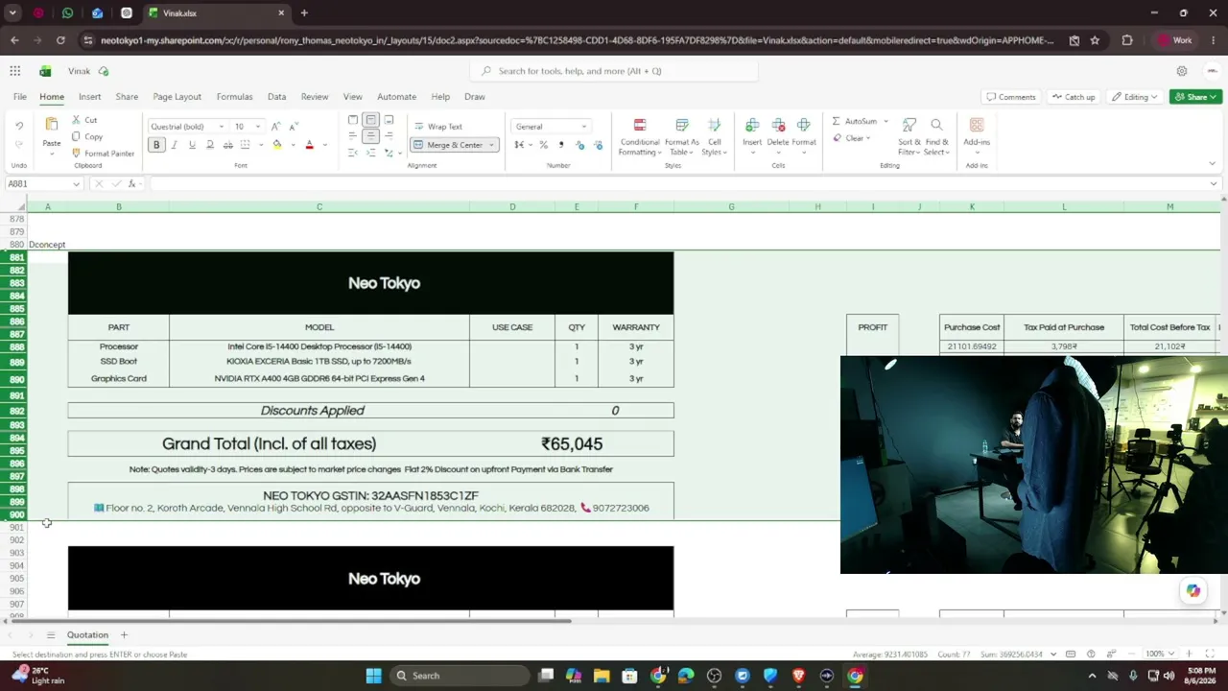Screen dimensions: 1228x691
Task: Decrease font size with the smaller A icon
Action: pyautogui.click(x=294, y=127)
